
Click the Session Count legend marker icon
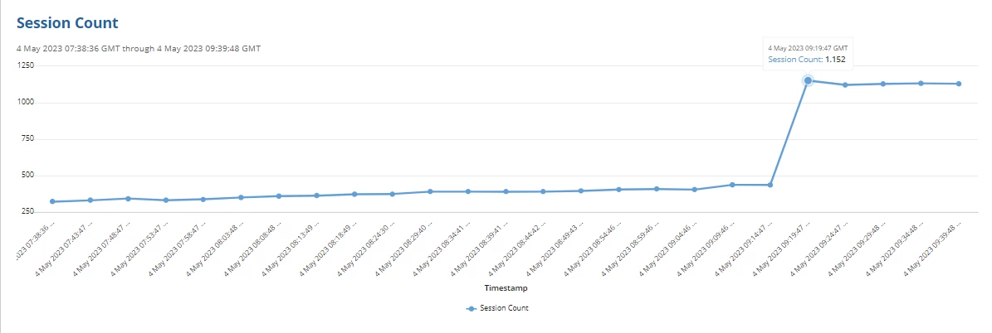pyautogui.click(x=471, y=308)
